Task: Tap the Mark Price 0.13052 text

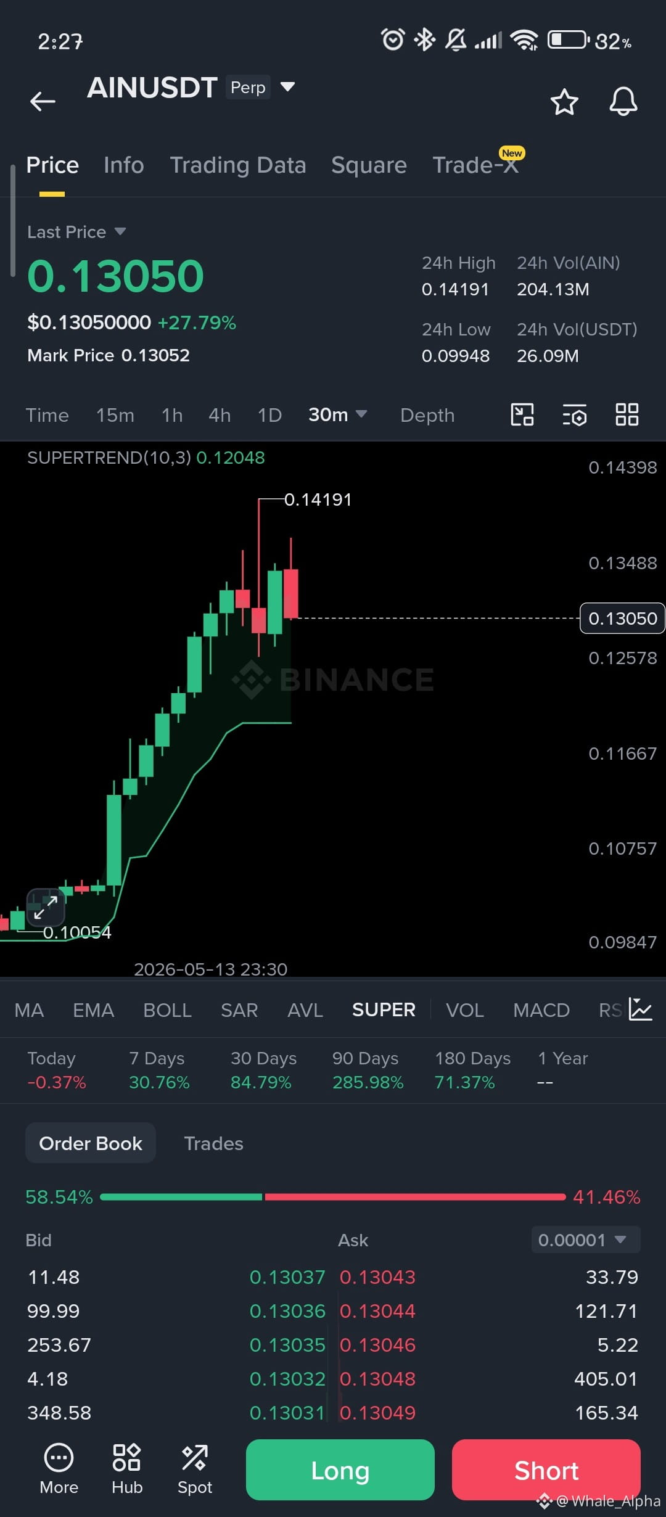Action: point(109,355)
